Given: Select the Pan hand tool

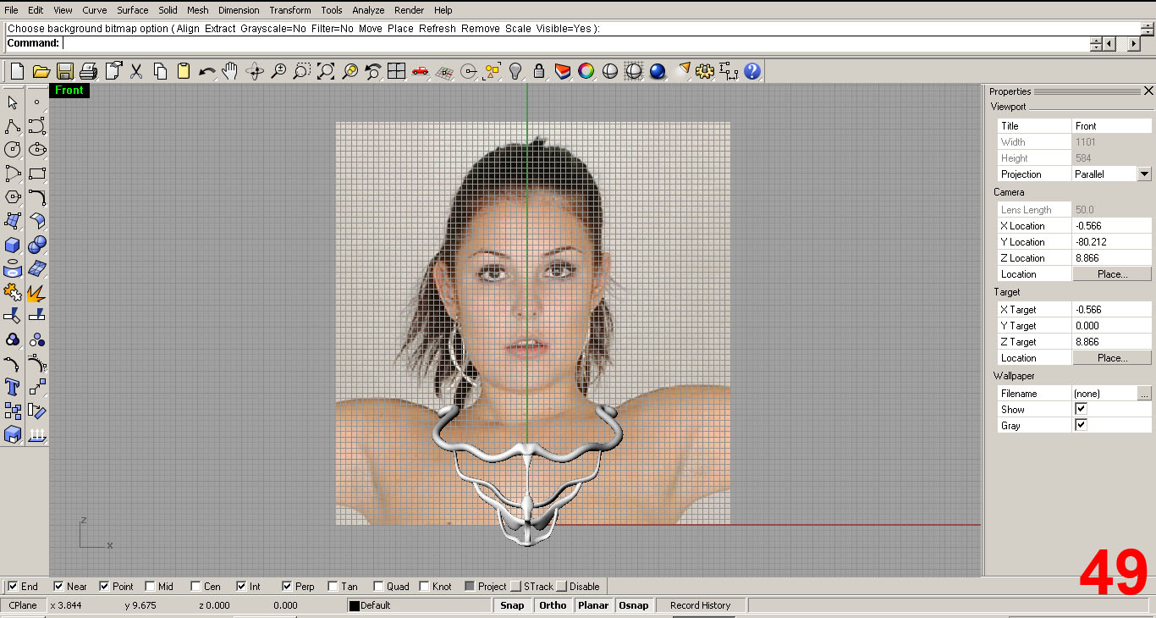Looking at the screenshot, I should click(x=230, y=71).
